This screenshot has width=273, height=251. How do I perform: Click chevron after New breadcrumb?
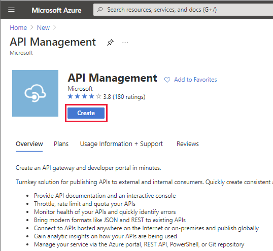(54, 27)
